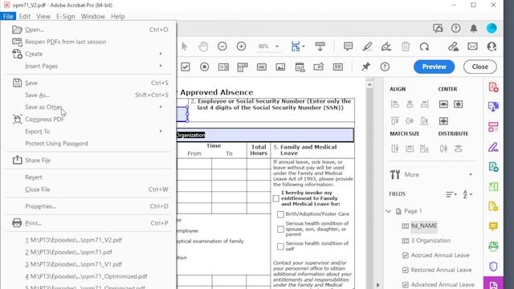Collapse the Page 1 fields tree
The height and width of the screenshot is (289, 514).
(x=389, y=211)
